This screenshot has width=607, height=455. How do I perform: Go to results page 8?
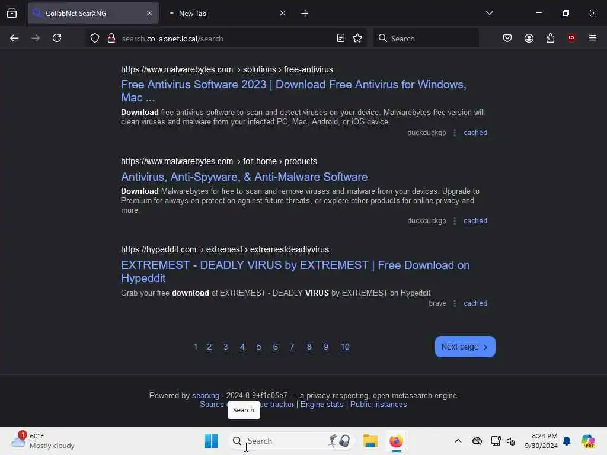309,347
